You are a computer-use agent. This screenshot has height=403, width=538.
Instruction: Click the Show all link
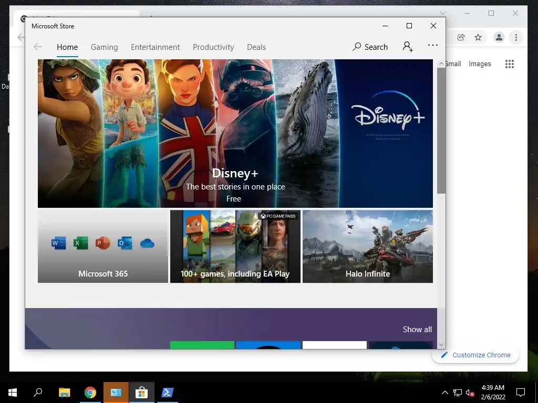click(417, 330)
